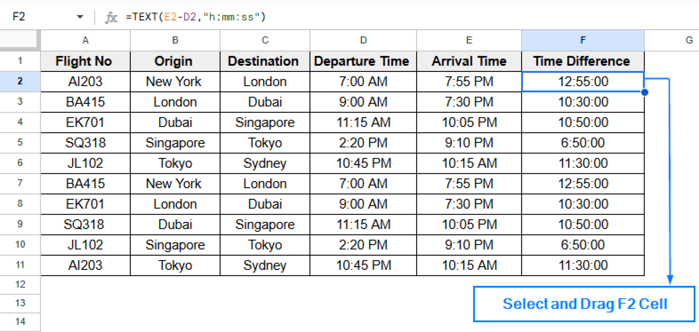
Task: Select row header 11
Action: point(19,265)
